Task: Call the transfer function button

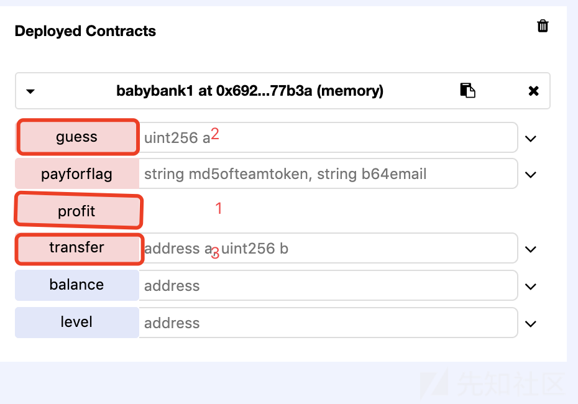Action: 77,248
